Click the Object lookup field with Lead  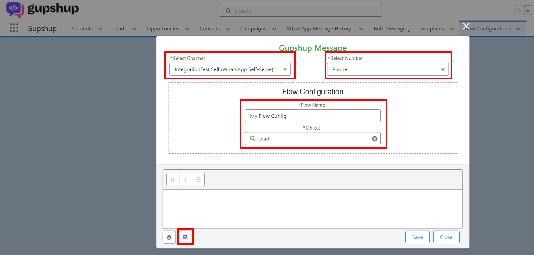(313, 139)
